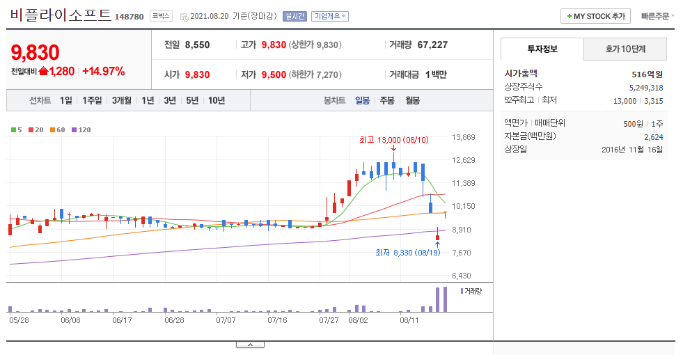
Task: Switch to the 호가10단계 tab
Action: point(625,49)
